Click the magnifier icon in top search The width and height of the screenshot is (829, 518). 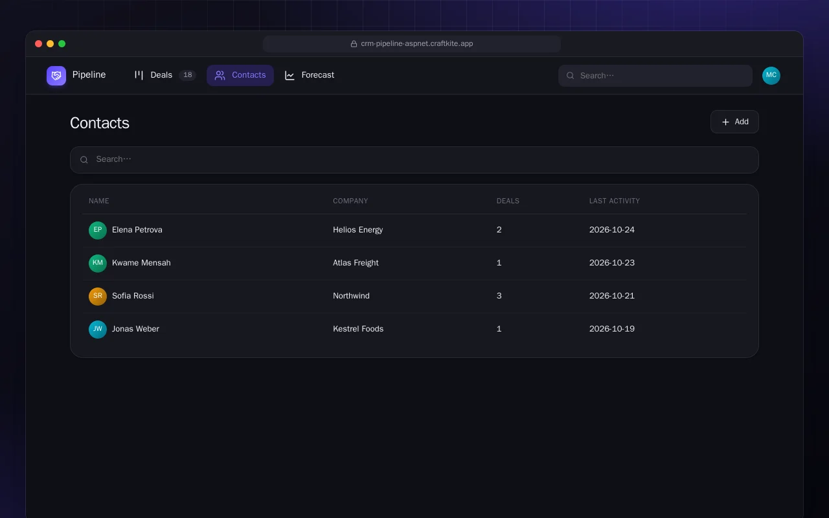coord(571,76)
